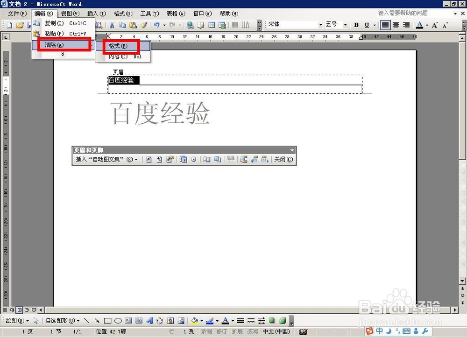Open the header toolbar options arrow
This screenshot has width=467, height=338.
point(292,150)
